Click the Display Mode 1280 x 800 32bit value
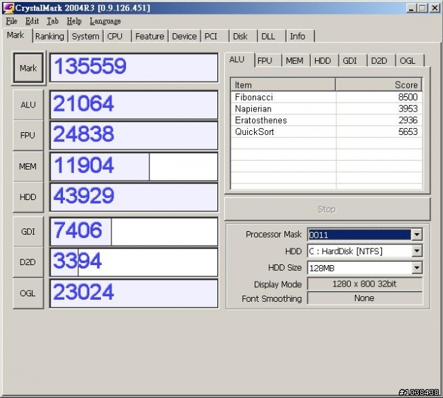This screenshot has width=443, height=398. point(365,284)
